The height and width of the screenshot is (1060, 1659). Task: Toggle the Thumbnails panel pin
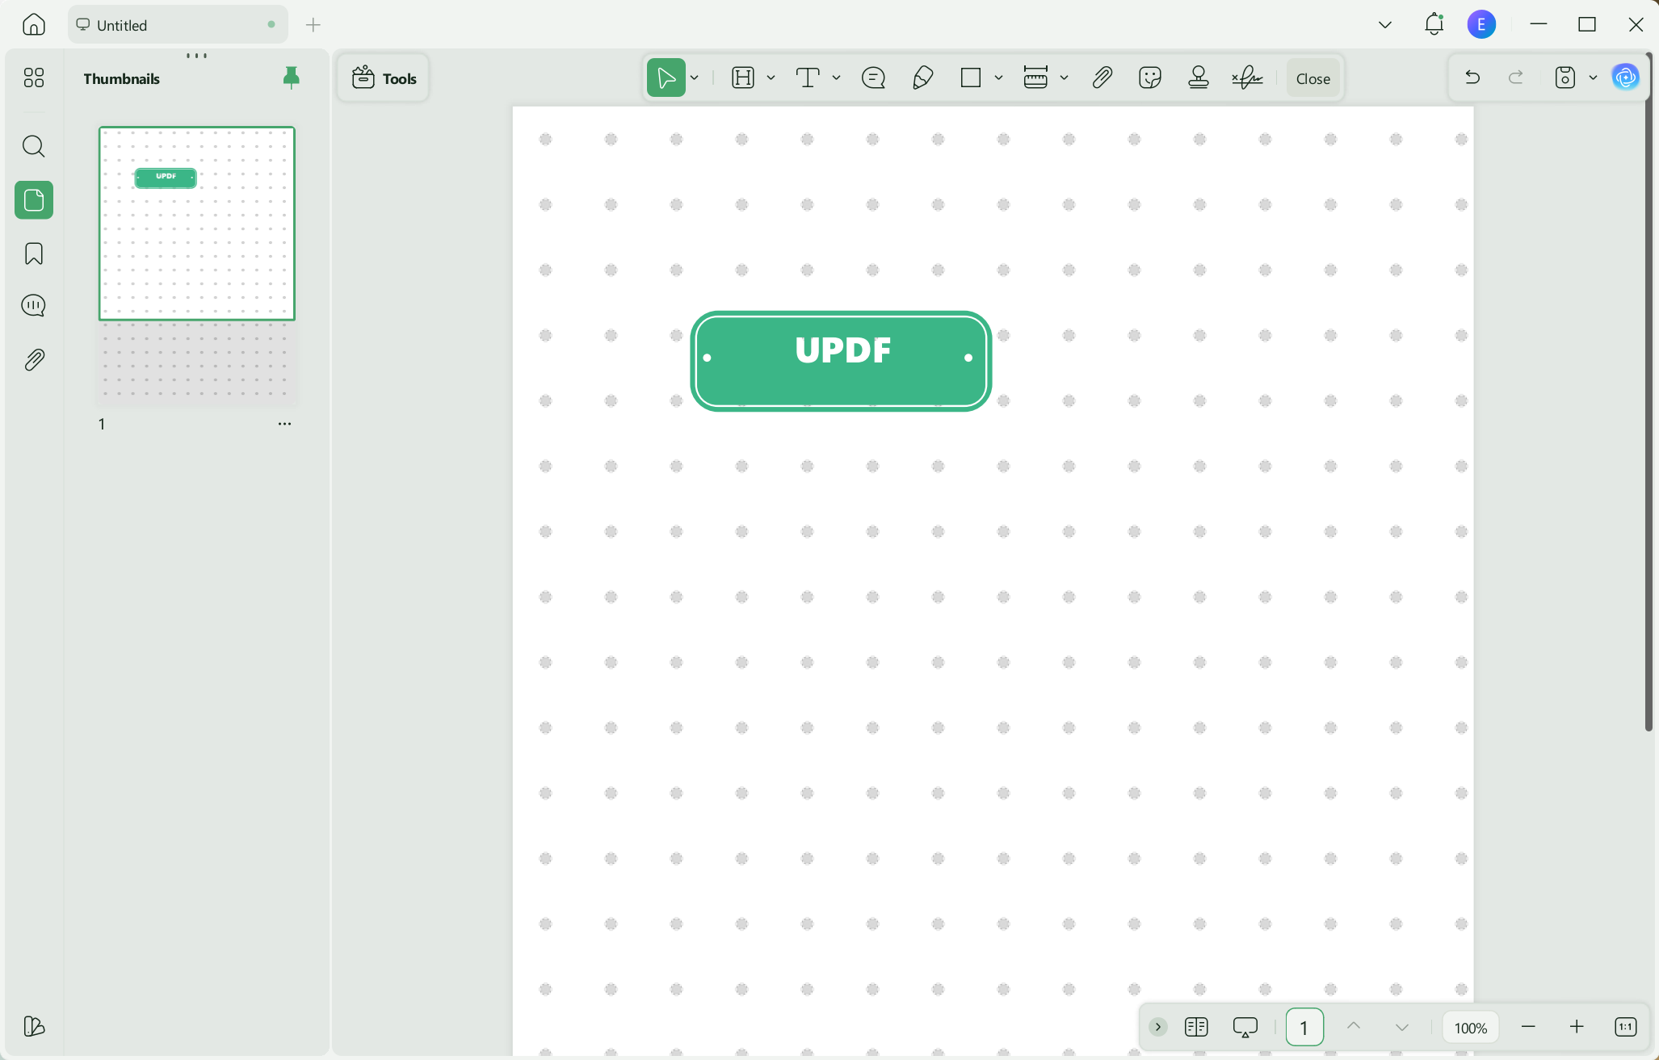[x=292, y=78]
